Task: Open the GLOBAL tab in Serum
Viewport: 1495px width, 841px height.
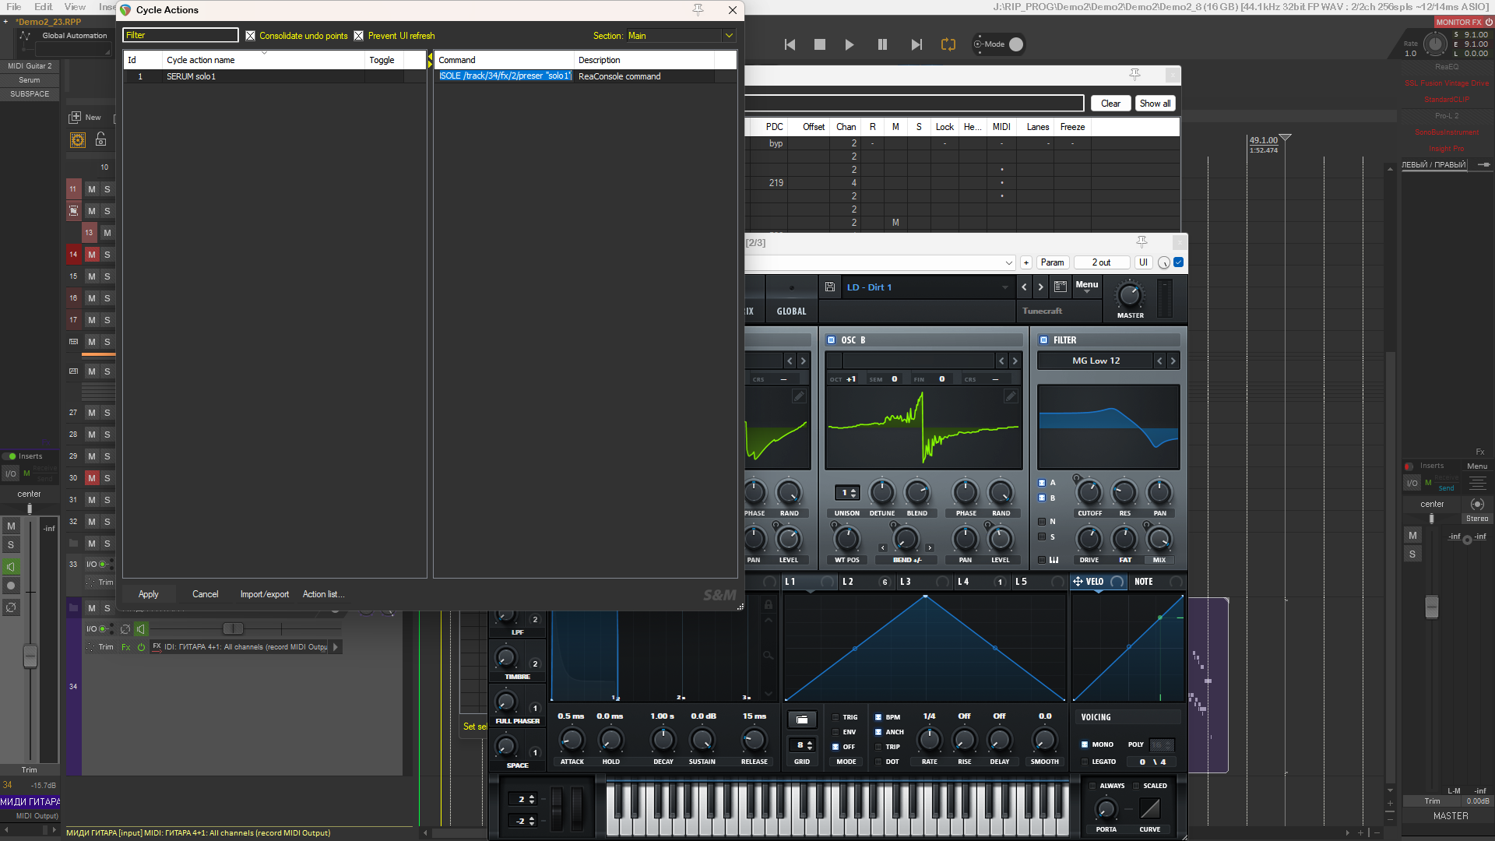Action: pos(791,311)
